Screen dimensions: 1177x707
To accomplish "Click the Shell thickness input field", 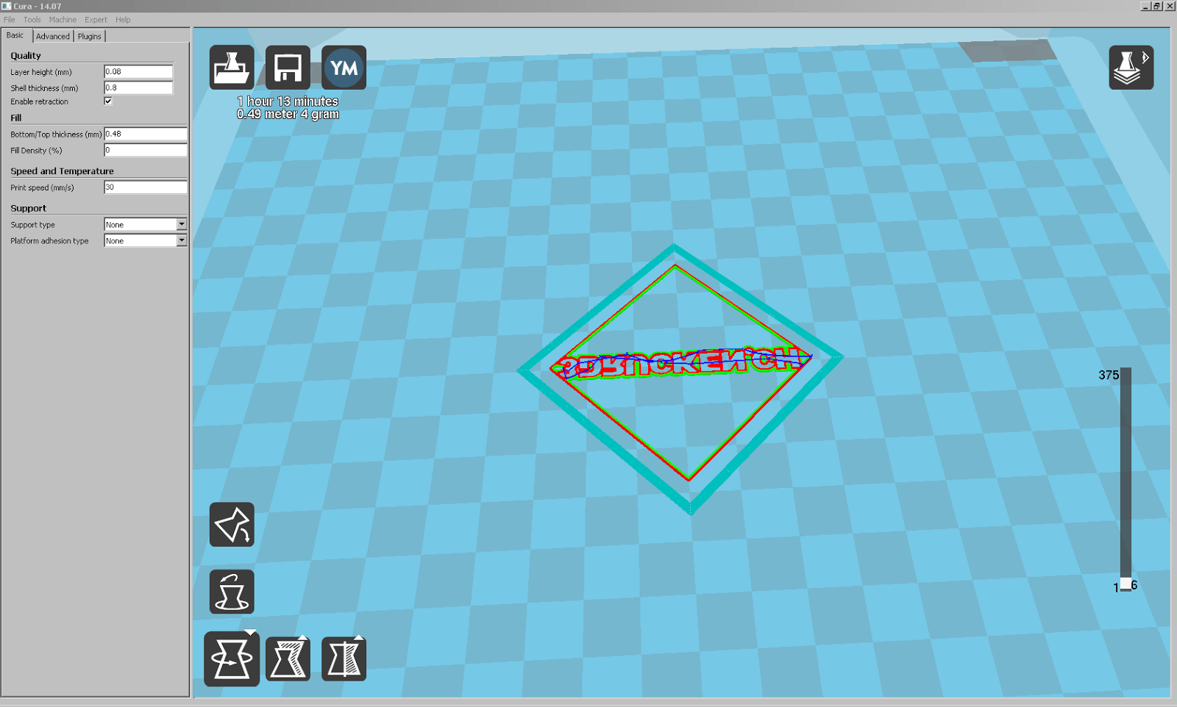I will point(138,88).
